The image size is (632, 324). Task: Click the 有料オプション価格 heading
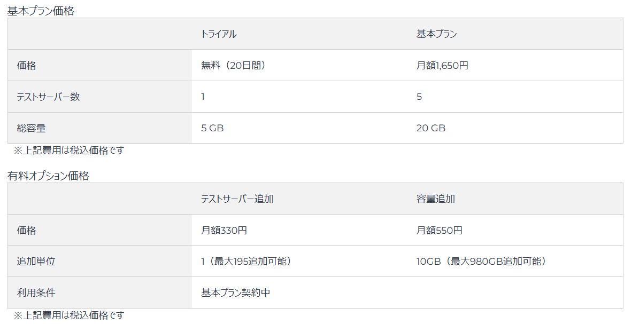coord(48,176)
